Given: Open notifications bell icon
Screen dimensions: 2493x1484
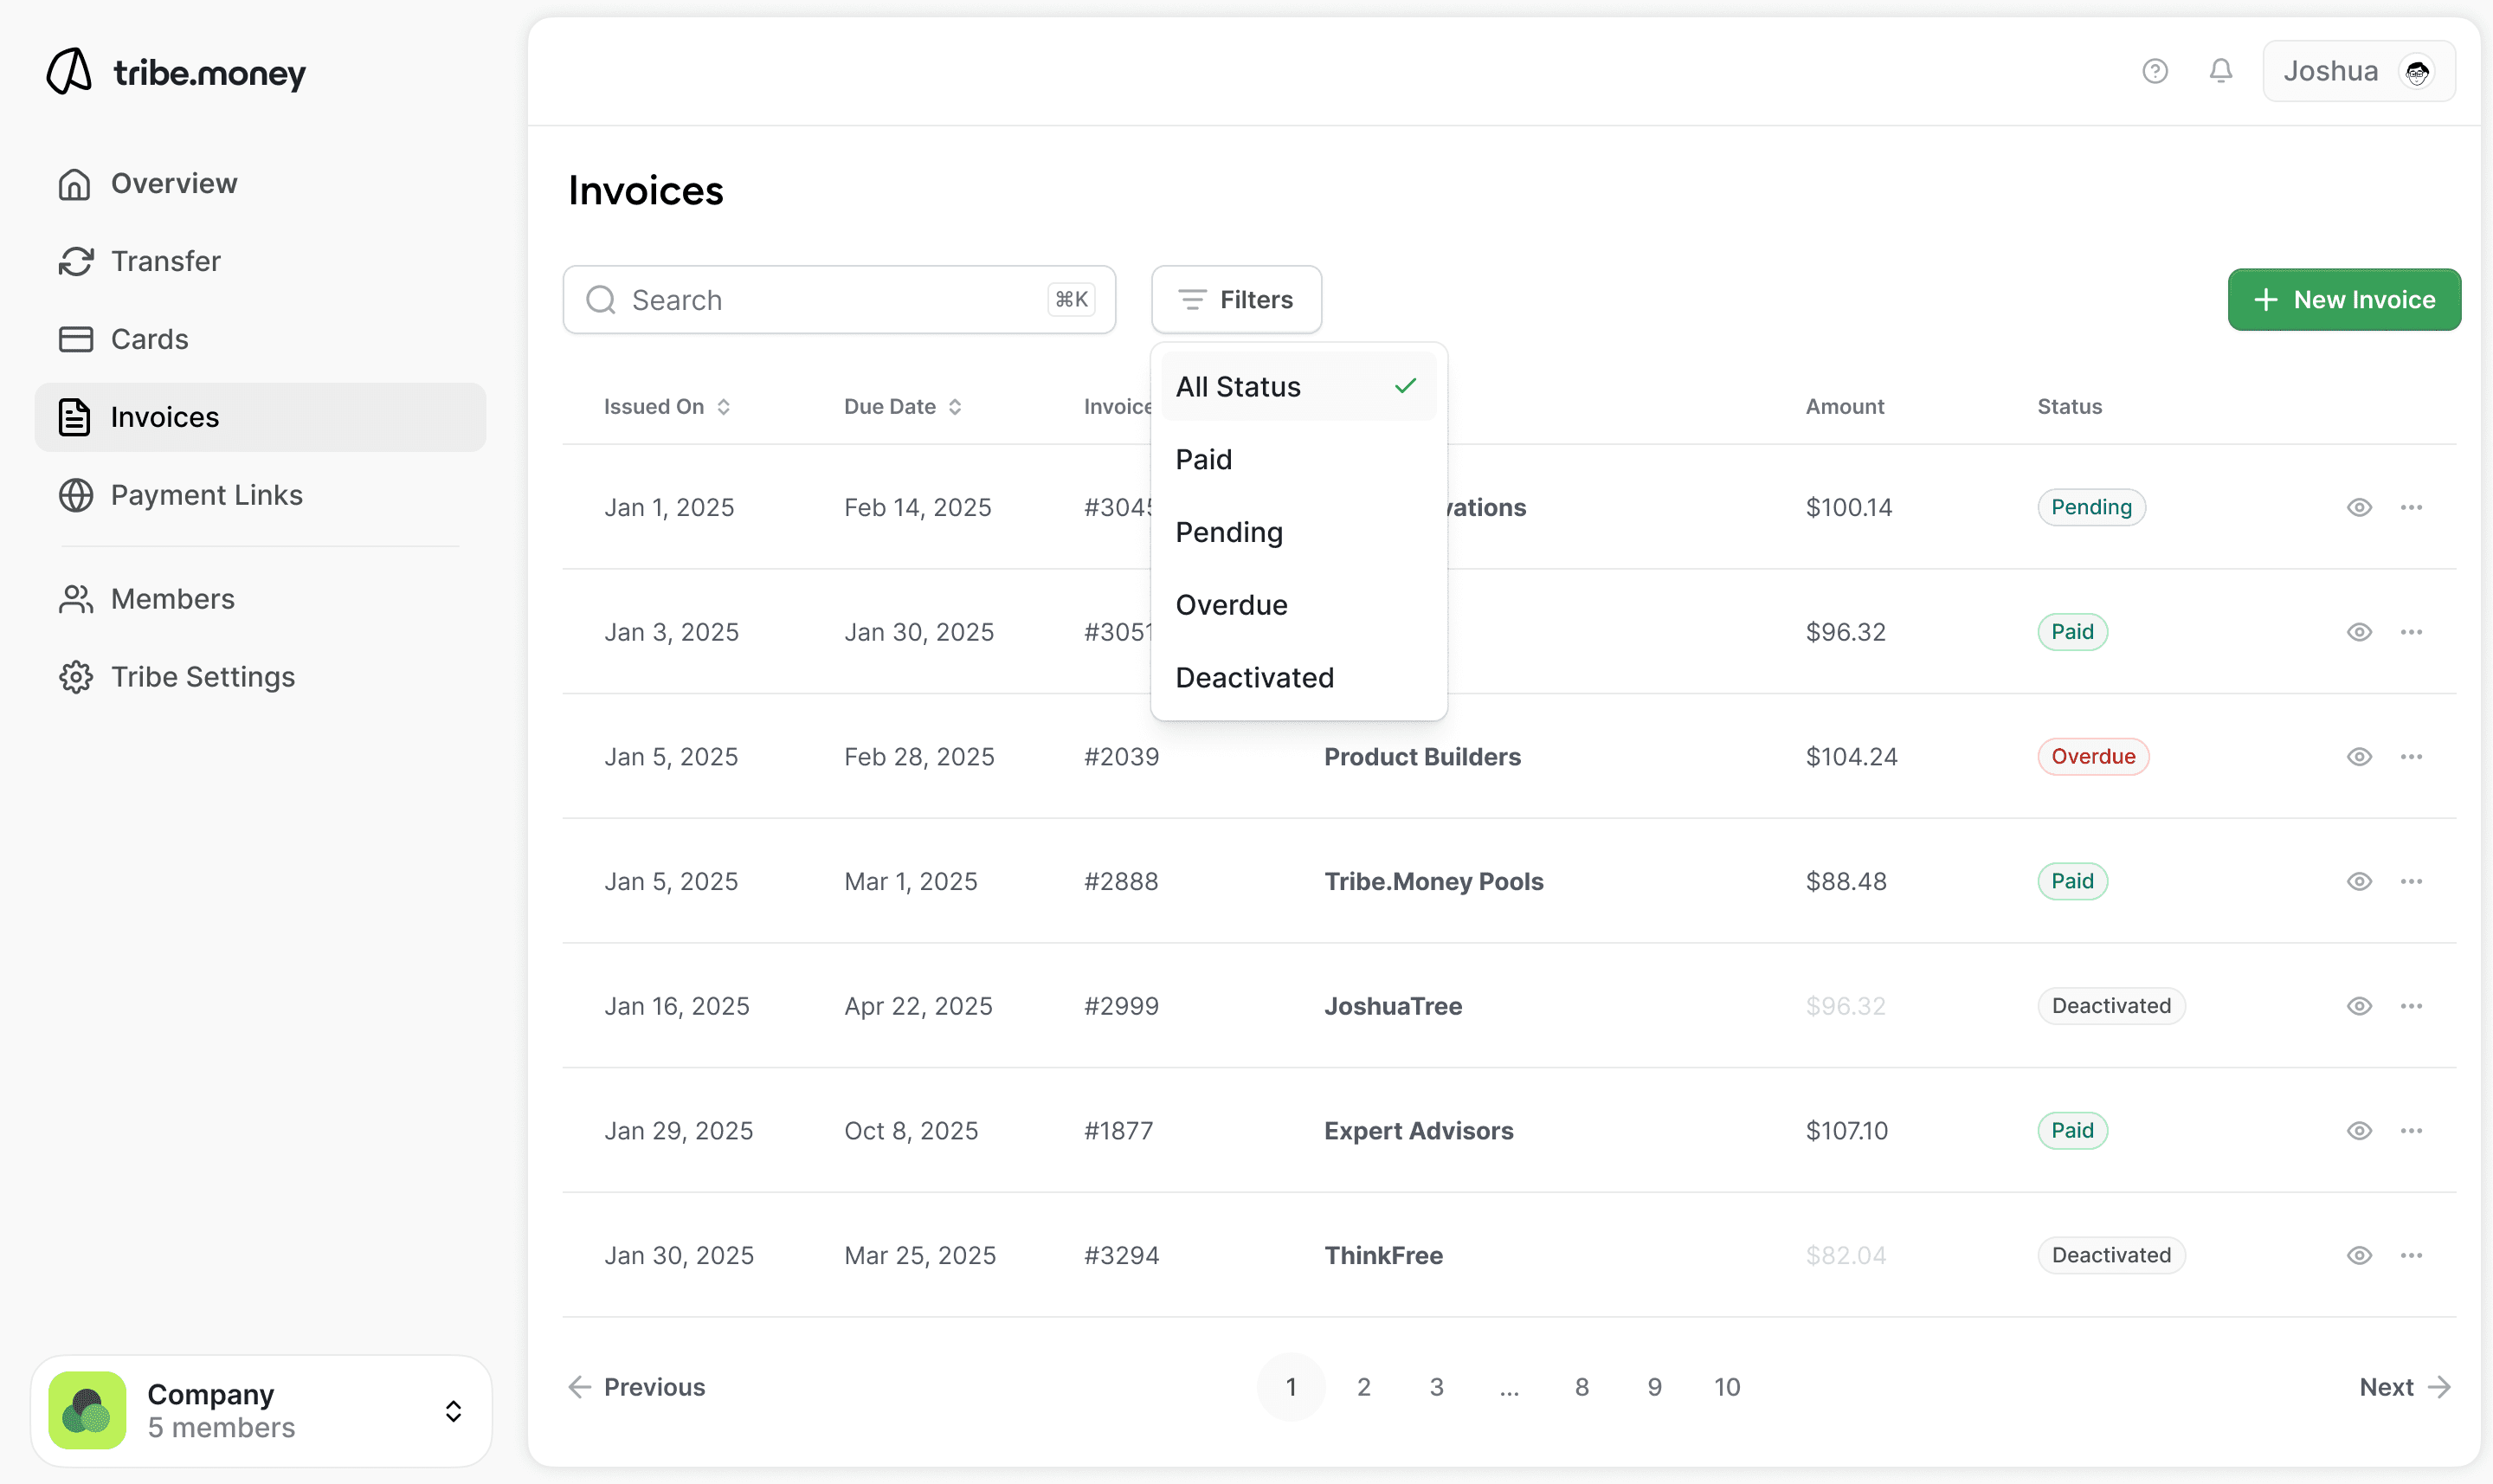Looking at the screenshot, I should click(x=2220, y=71).
